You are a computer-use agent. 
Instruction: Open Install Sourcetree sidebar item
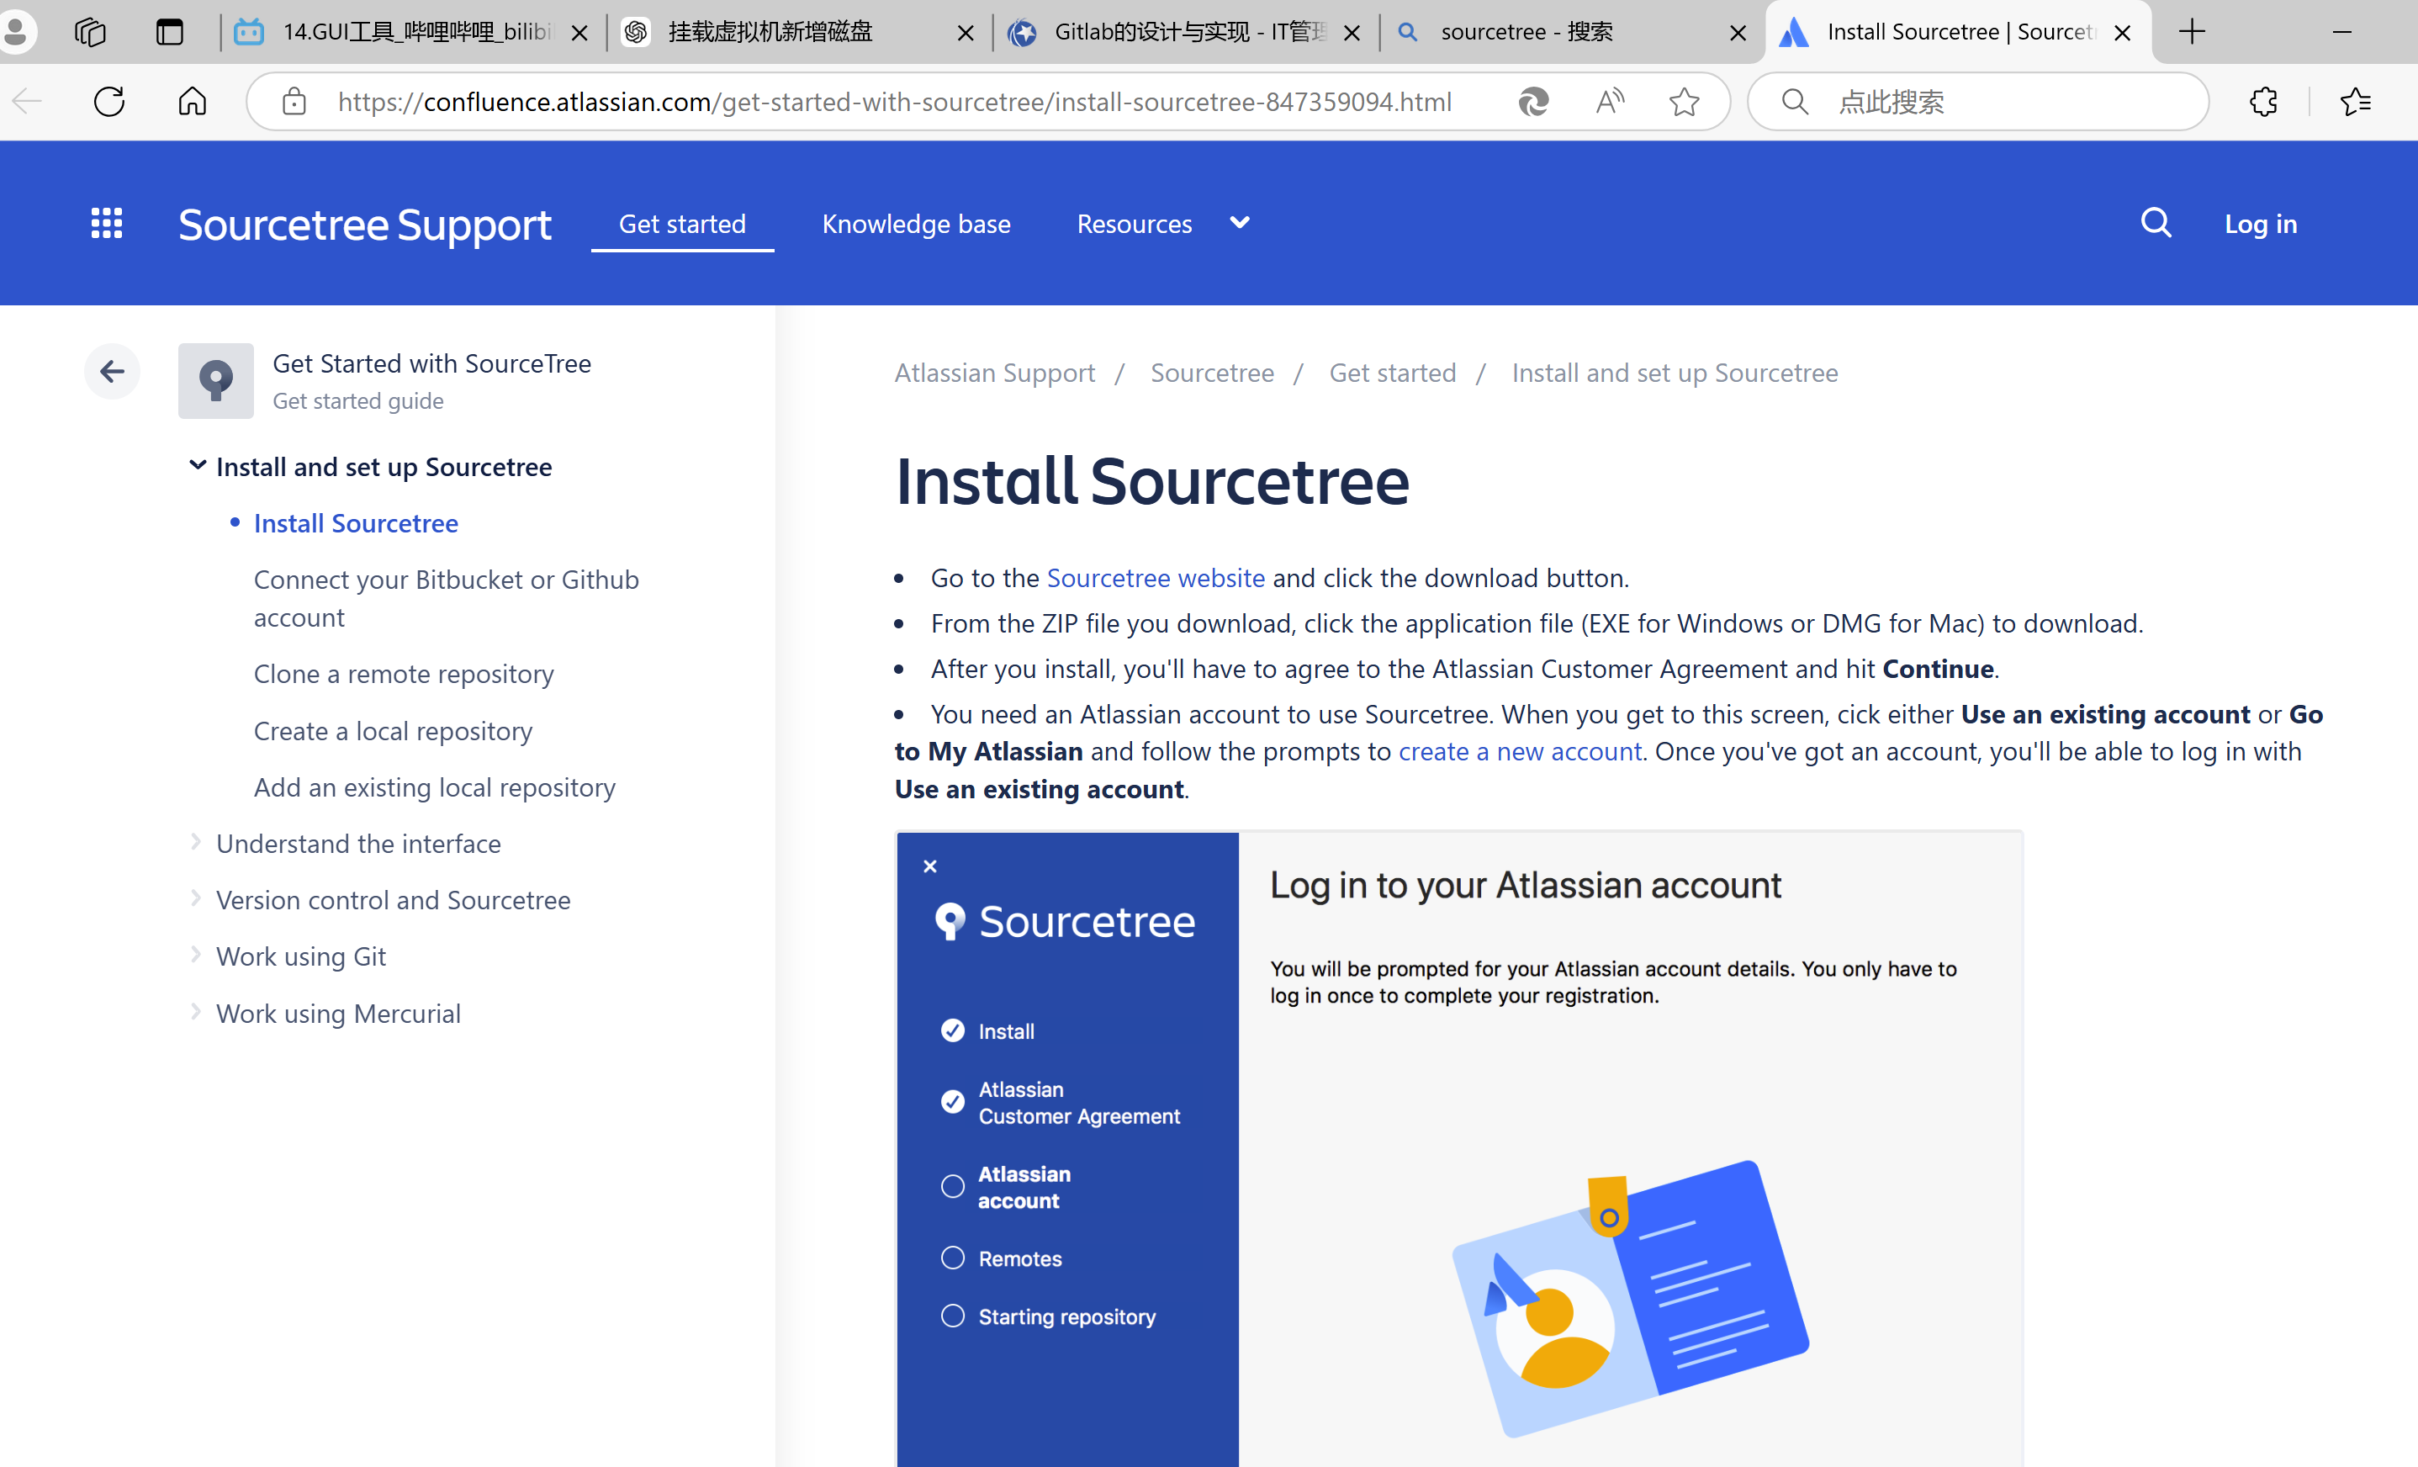pyautogui.click(x=355, y=523)
